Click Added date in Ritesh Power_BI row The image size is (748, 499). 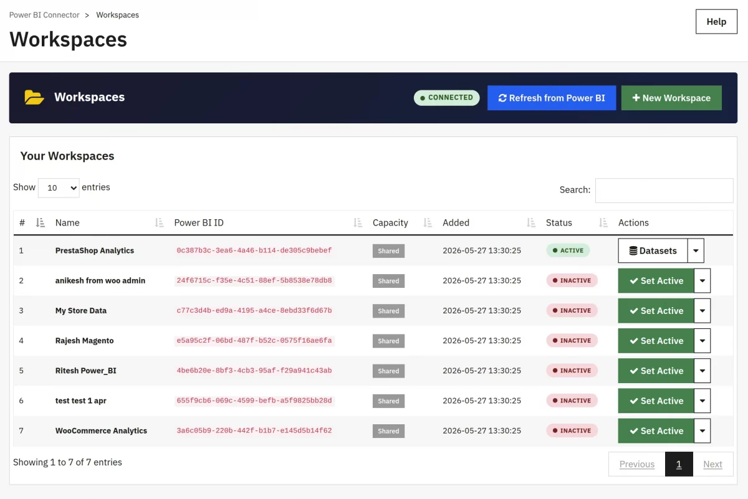point(482,371)
